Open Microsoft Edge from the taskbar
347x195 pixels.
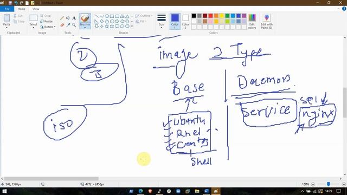[x=141, y=191]
